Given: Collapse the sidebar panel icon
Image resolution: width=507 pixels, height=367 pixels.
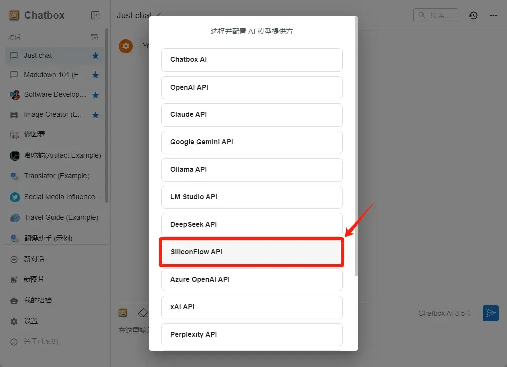Looking at the screenshot, I should tap(95, 15).
